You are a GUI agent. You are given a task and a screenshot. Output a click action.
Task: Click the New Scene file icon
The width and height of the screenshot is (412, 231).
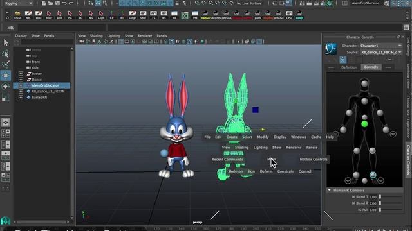(x=44, y=3)
